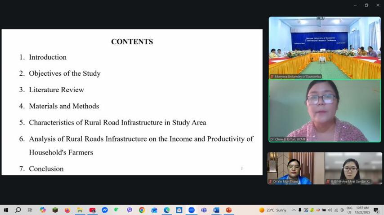Open Firefox from the taskbar
The image size is (384, 215).
click(x=67, y=210)
